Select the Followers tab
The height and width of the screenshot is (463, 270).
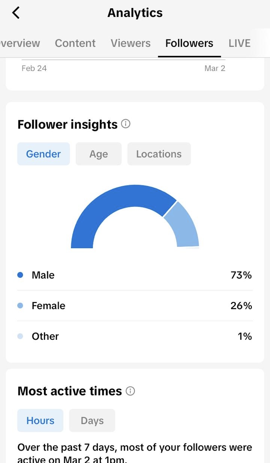click(x=189, y=43)
